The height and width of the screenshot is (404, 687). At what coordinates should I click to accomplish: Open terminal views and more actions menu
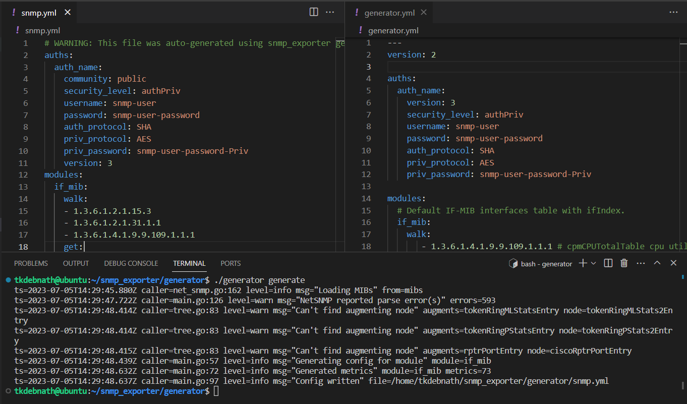641,263
